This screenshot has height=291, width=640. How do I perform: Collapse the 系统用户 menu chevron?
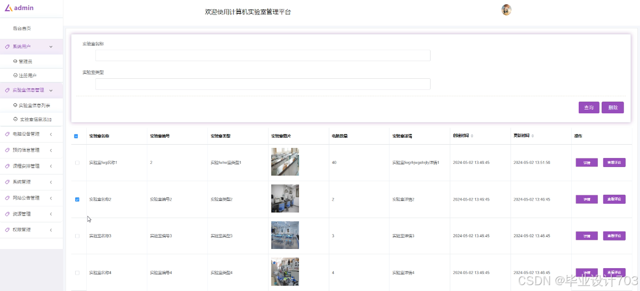[51, 47]
